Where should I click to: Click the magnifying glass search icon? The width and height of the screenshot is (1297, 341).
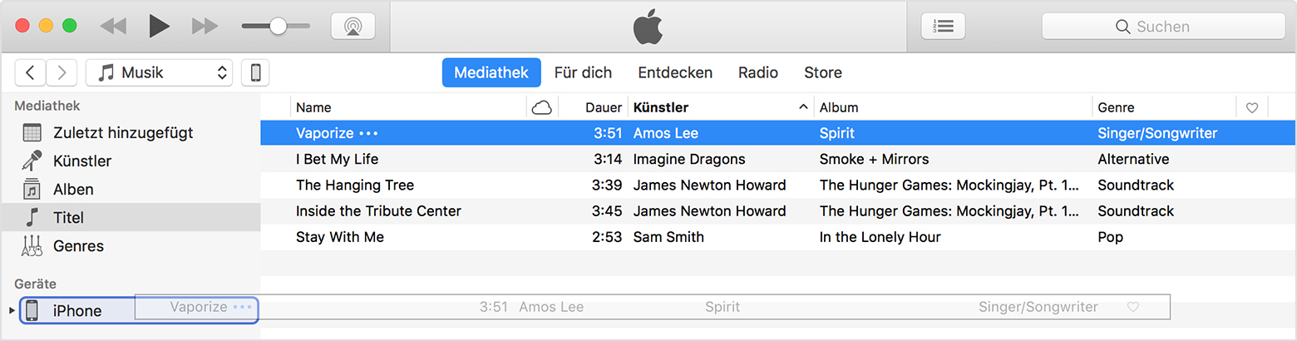[1123, 27]
